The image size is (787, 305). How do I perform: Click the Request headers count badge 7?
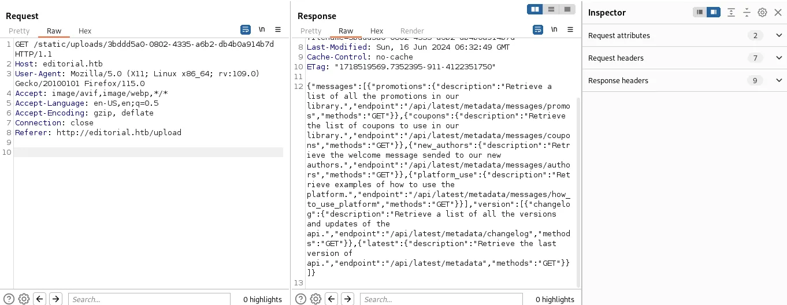point(755,58)
